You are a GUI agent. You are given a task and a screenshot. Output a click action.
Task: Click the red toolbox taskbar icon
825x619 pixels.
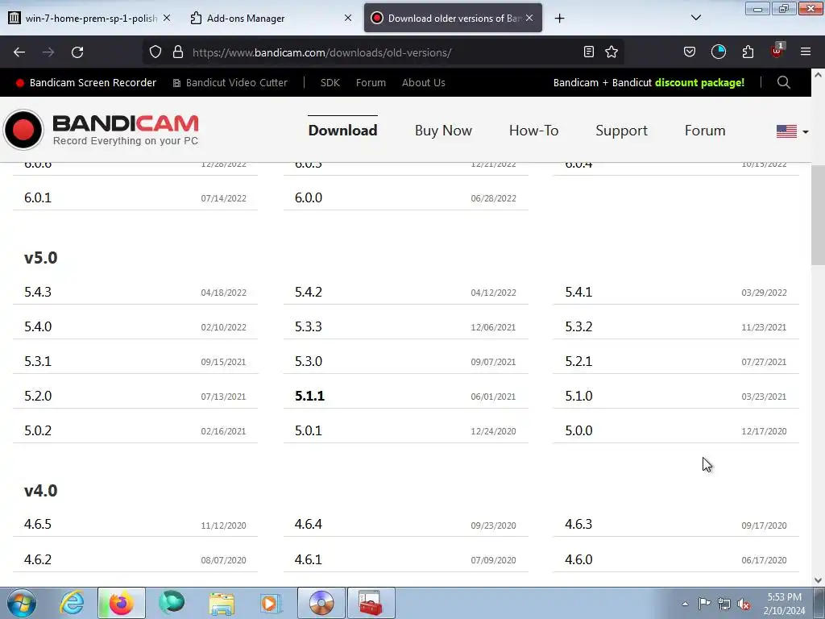(x=371, y=603)
